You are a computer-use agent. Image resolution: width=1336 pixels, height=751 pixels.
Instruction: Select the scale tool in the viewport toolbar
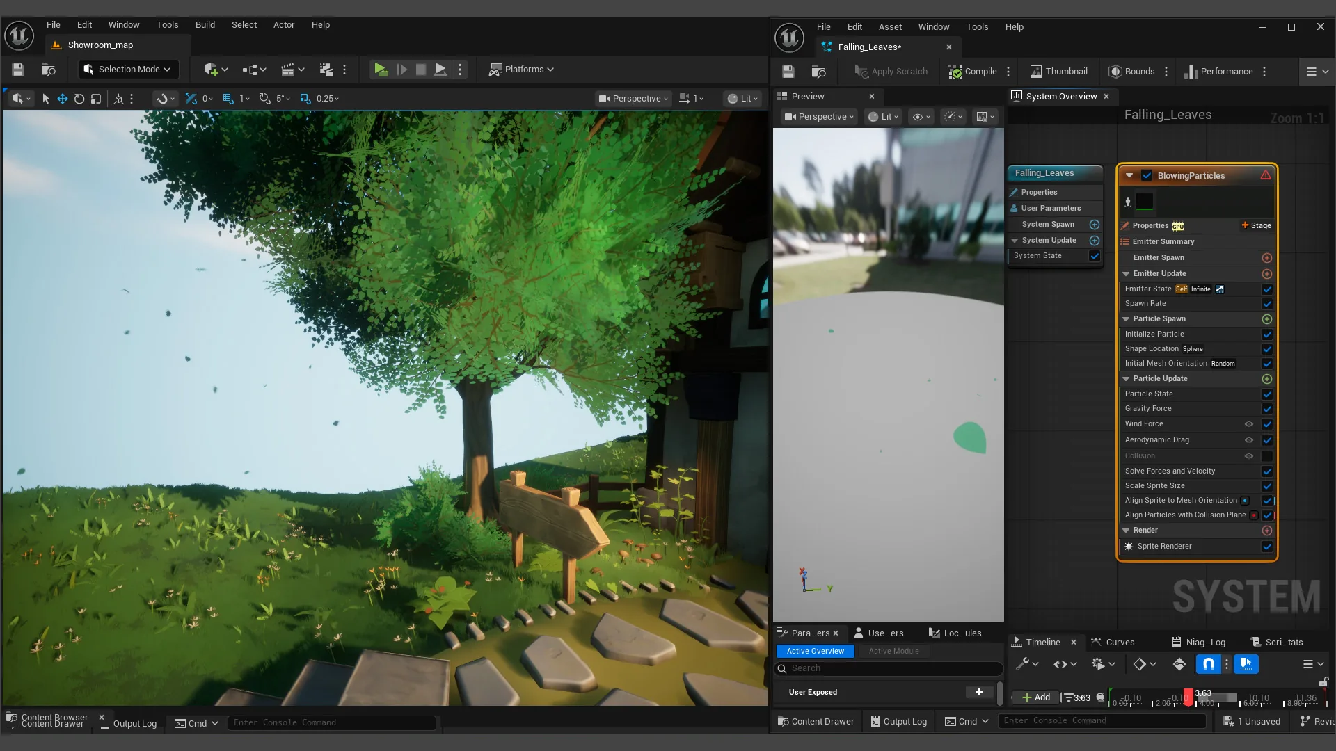(96, 99)
